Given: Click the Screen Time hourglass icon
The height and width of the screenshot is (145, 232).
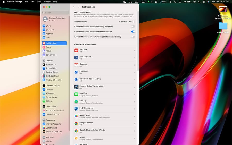Looking at the screenshot, I should [x=44, y=55].
